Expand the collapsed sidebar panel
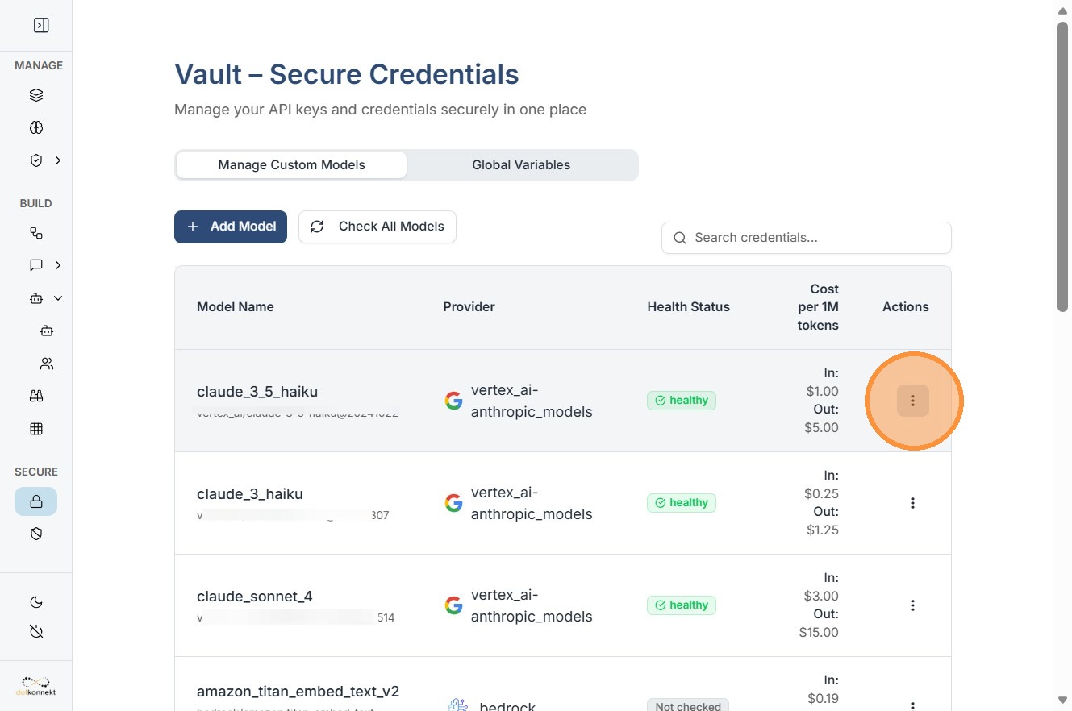1072x711 pixels. point(41,26)
